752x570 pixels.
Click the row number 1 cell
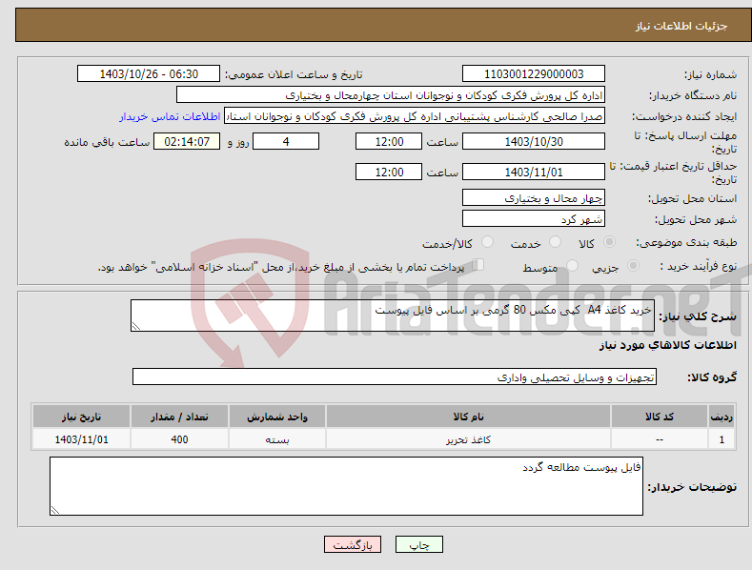coord(722,439)
